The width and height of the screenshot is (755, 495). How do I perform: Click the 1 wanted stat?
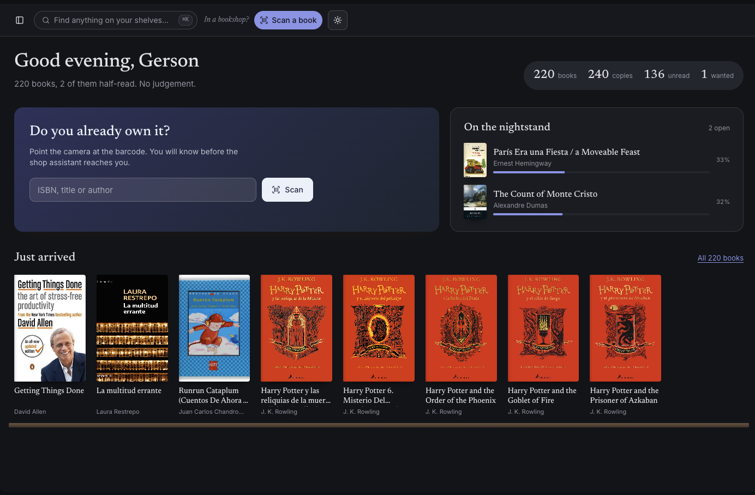pos(717,75)
